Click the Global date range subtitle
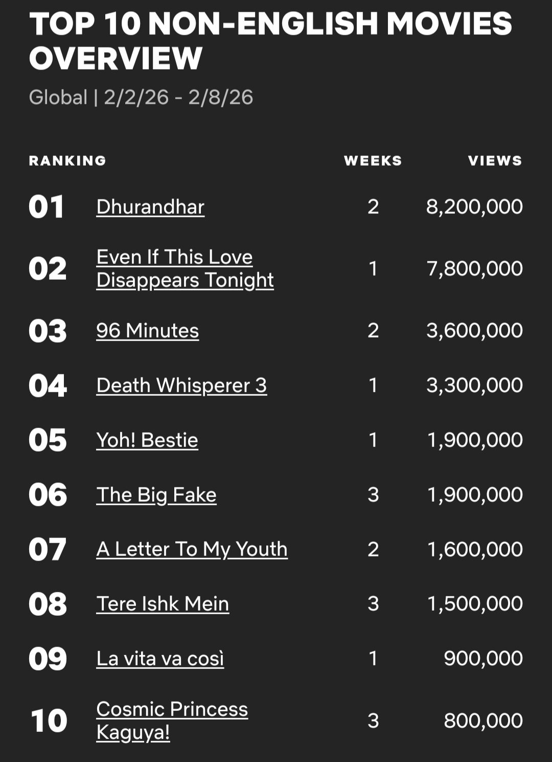This screenshot has width=552, height=762. pyautogui.click(x=141, y=97)
